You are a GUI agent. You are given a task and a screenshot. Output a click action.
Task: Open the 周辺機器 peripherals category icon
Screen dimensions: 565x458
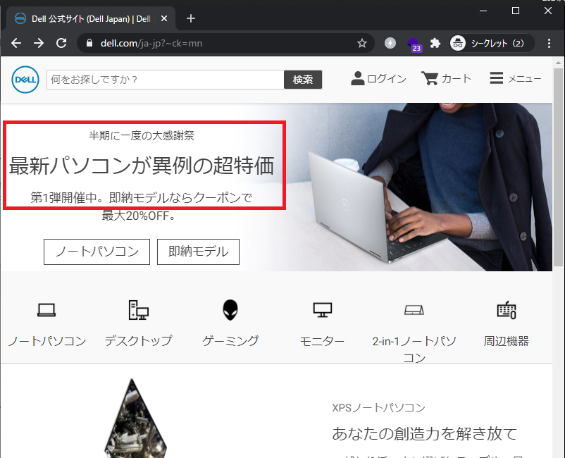tap(506, 309)
